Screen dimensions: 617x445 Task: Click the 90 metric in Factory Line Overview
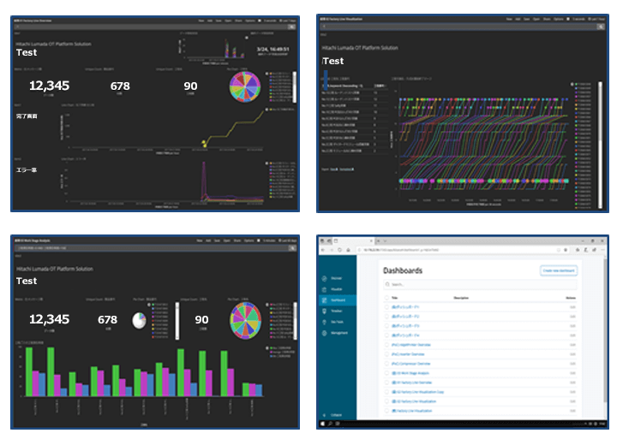click(x=190, y=86)
